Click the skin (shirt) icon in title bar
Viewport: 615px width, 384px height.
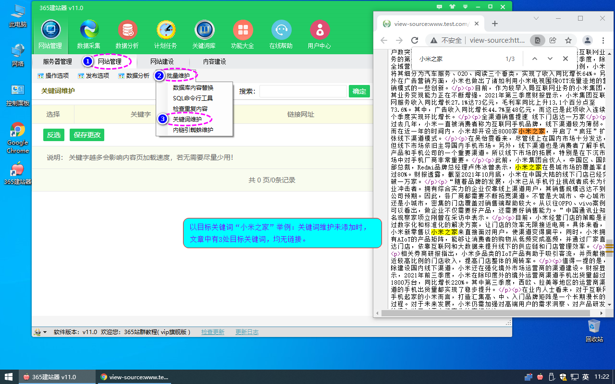[452, 7]
